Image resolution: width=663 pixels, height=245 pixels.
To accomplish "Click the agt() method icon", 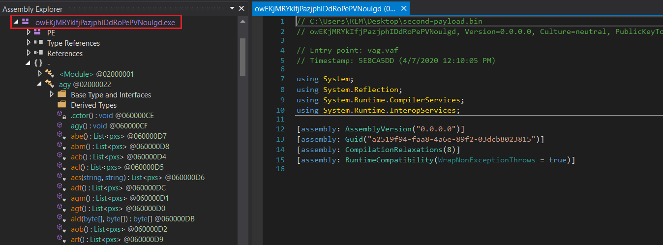I will click(61, 208).
